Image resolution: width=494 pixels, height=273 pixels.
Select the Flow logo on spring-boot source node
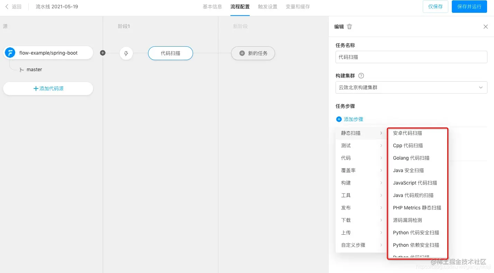click(10, 53)
